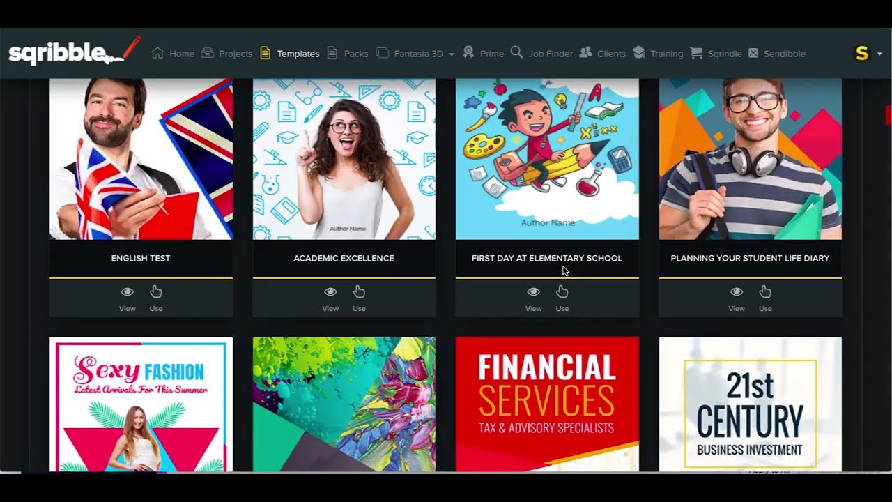Viewport: 892px width, 502px height.
Task: Click View label under English Test
Action: (127, 308)
